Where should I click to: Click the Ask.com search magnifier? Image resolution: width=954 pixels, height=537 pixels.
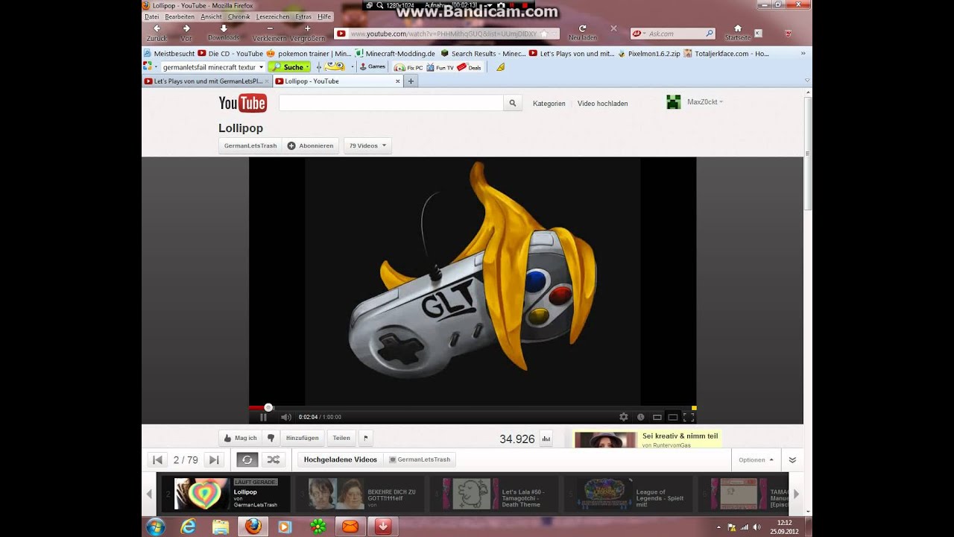point(710,34)
